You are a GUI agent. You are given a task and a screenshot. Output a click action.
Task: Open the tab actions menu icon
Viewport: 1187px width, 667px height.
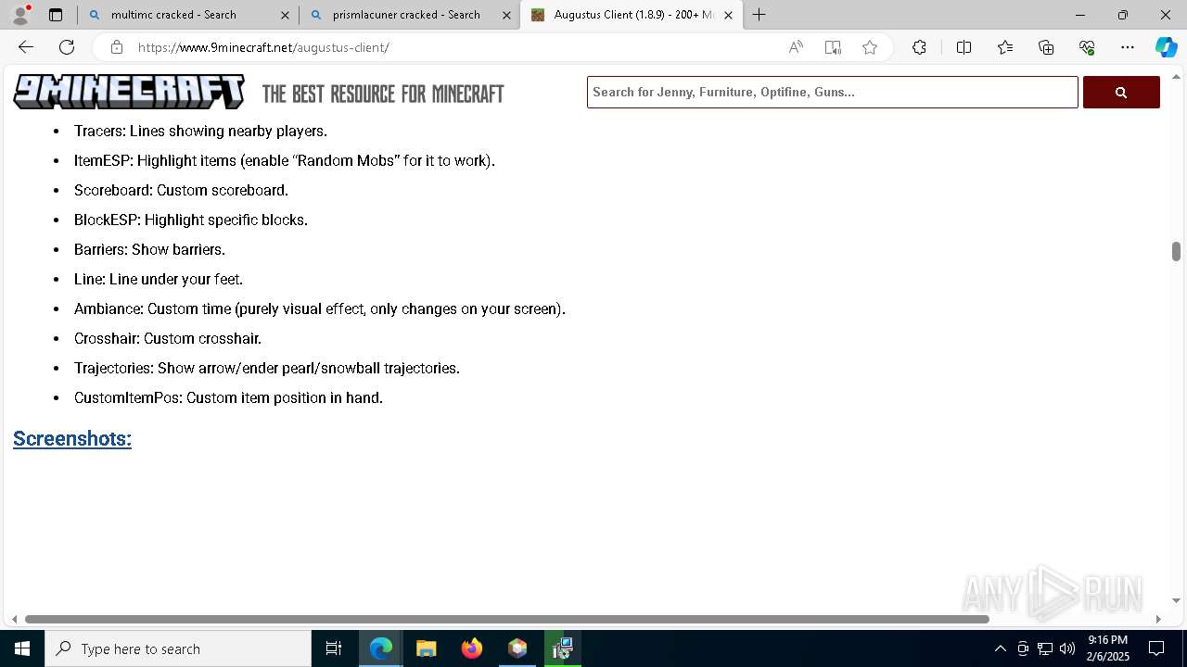[x=56, y=15]
